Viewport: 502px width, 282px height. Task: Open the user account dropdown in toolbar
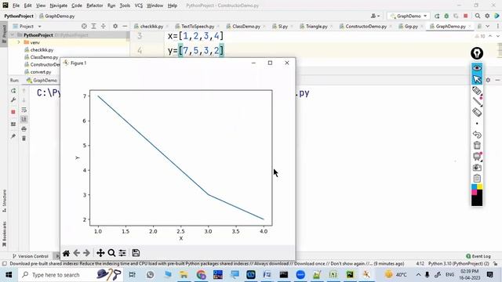pyautogui.click(x=375, y=16)
